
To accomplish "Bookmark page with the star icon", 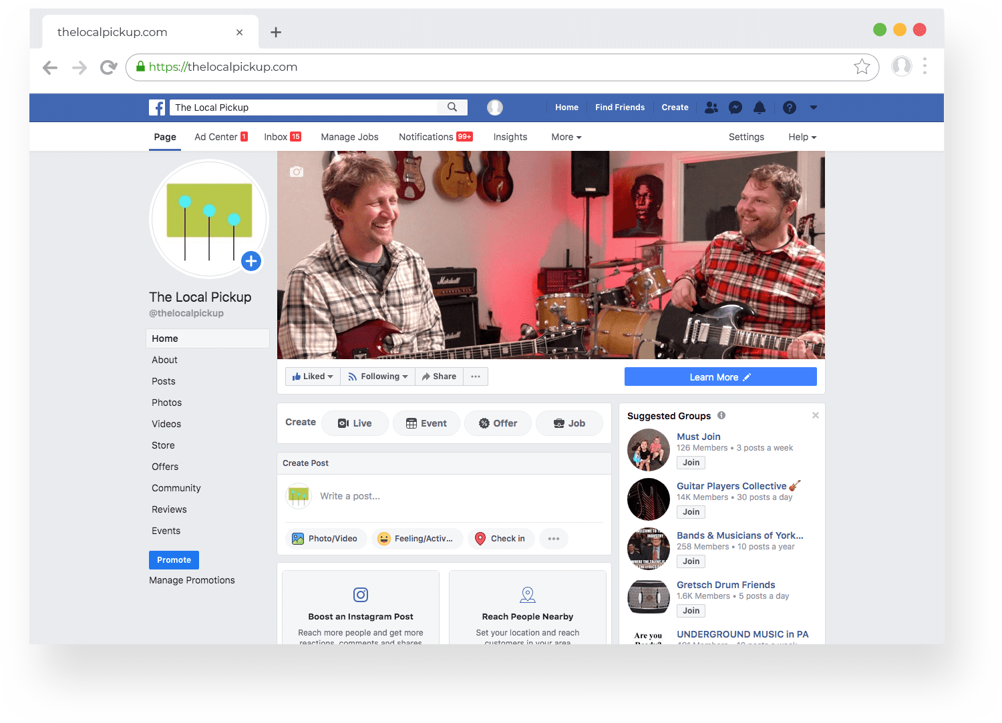I will click(862, 67).
